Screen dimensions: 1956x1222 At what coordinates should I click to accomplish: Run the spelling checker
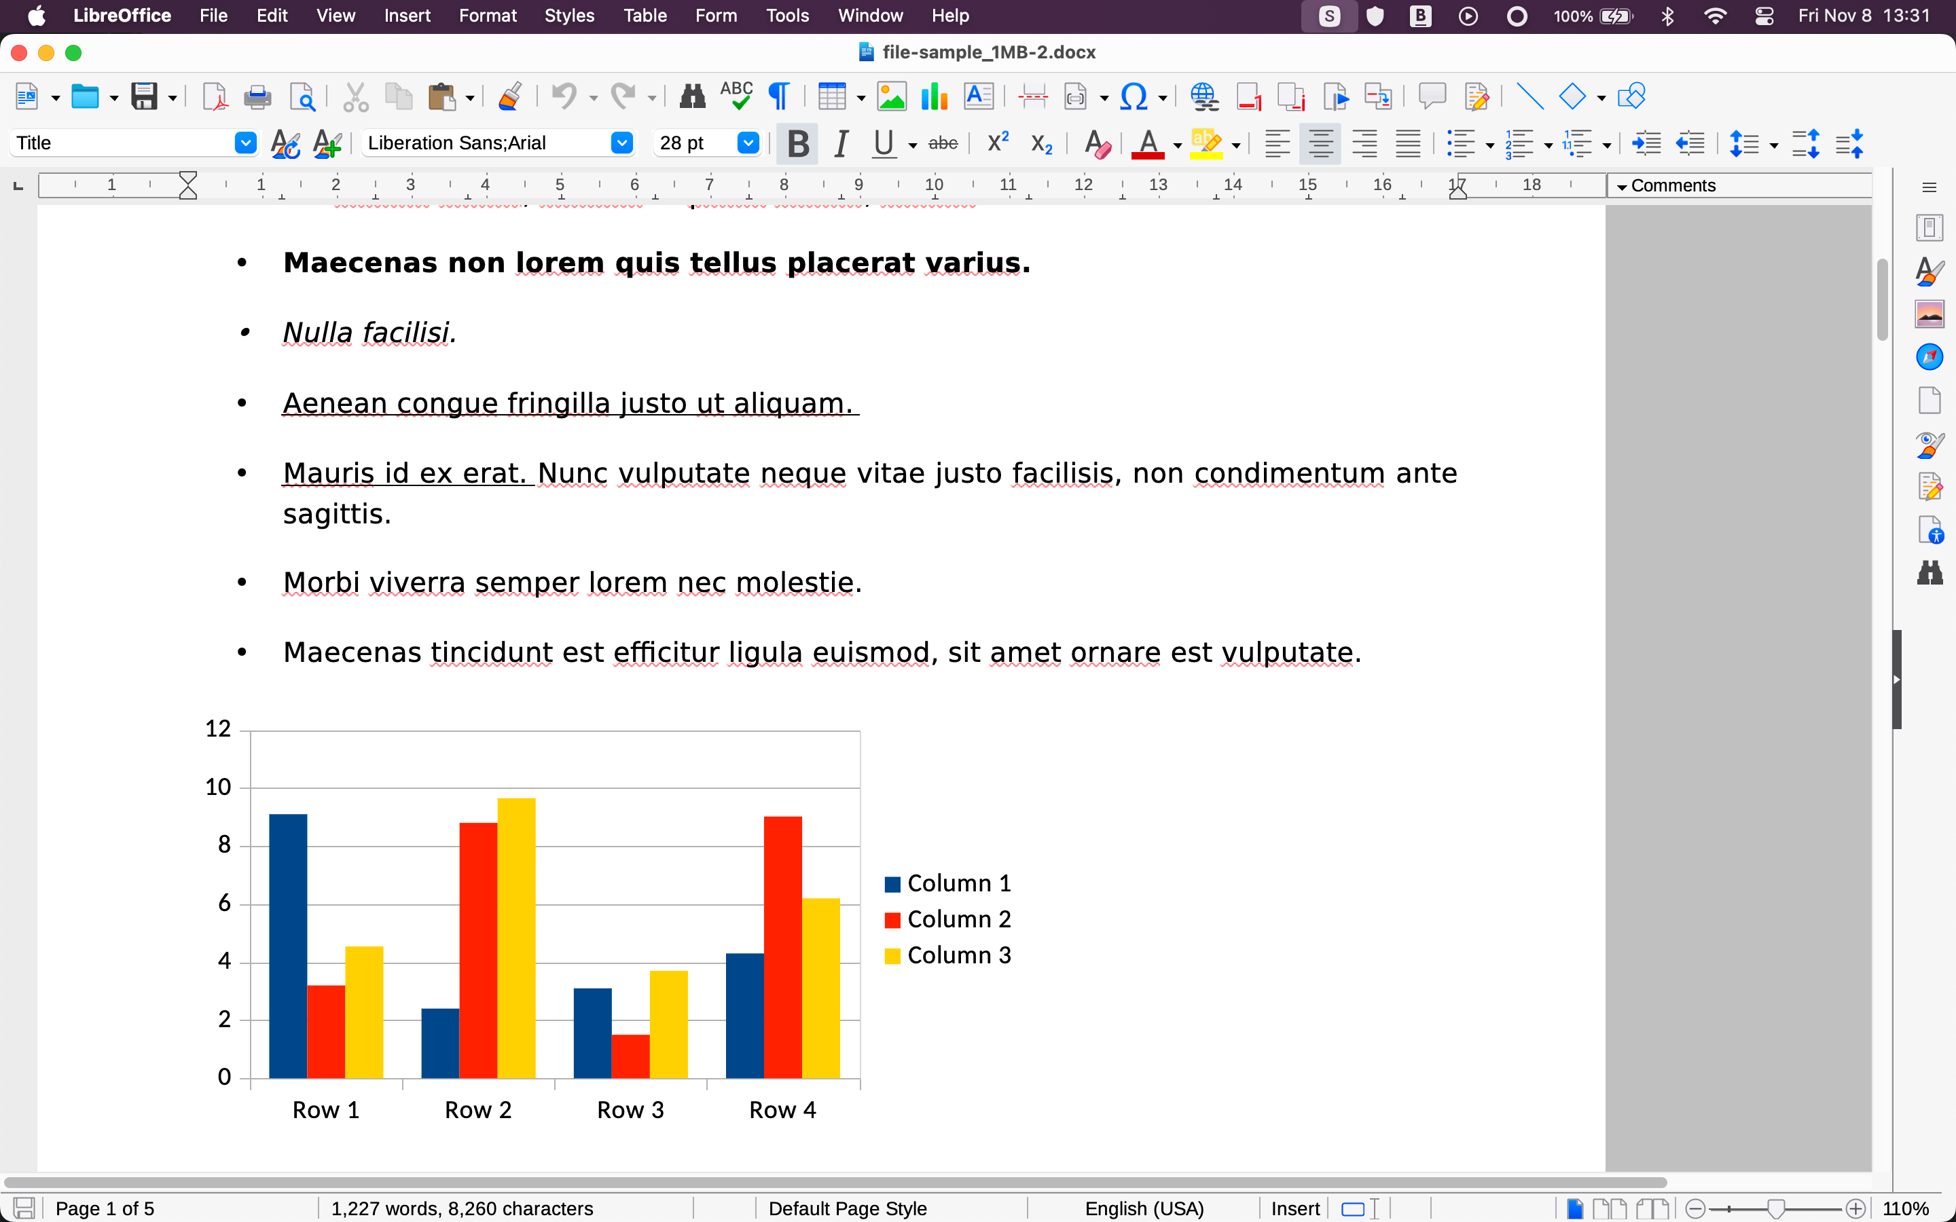pos(736,95)
